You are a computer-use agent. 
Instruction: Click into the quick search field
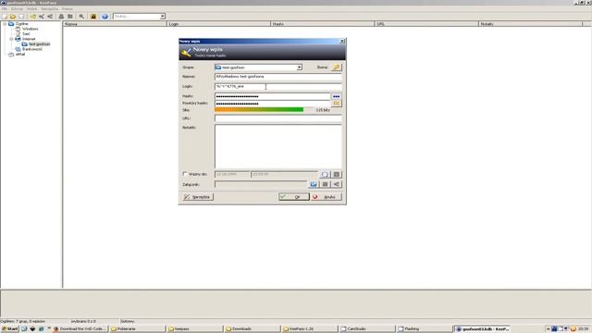tap(136, 17)
